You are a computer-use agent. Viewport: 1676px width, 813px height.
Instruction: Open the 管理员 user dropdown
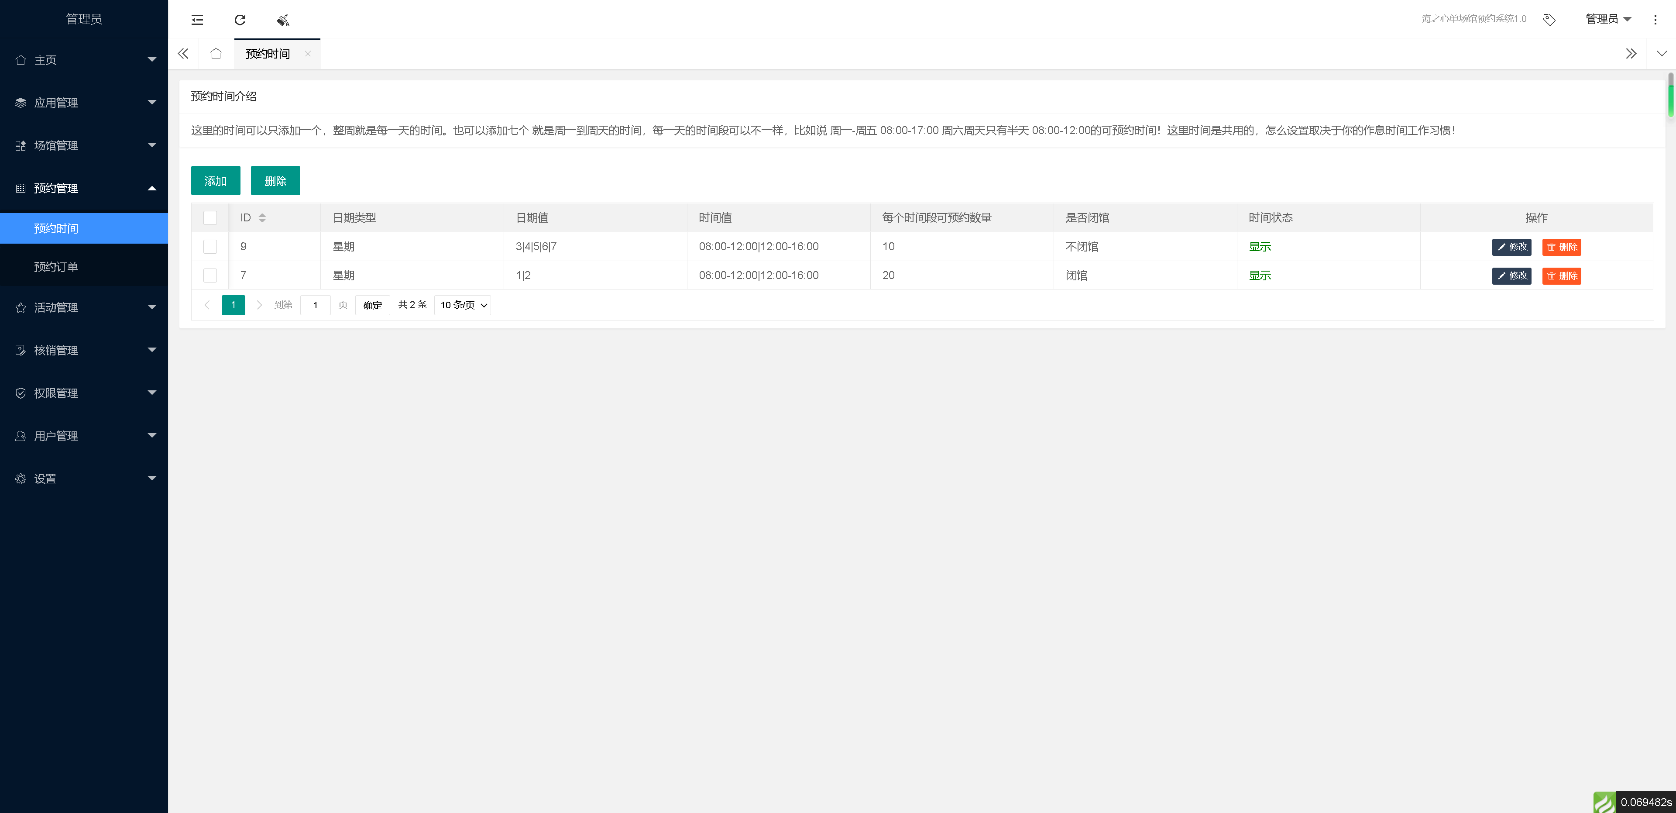click(x=1607, y=19)
